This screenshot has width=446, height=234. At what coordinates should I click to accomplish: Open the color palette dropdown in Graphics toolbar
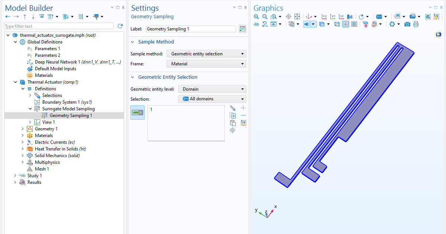(x=380, y=24)
